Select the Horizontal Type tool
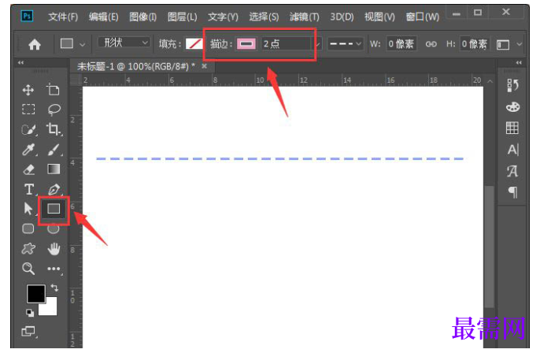This screenshot has height=353, width=540. point(30,189)
